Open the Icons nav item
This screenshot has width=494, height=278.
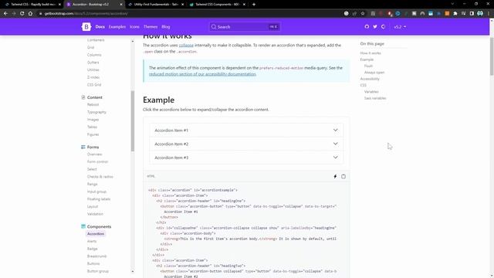[x=134, y=27]
